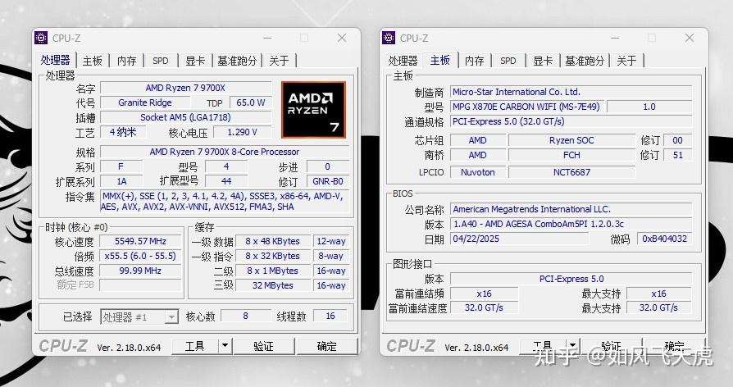
Task: Open the 基准跑分 tab in left CPU-Z window
Action: tap(237, 61)
